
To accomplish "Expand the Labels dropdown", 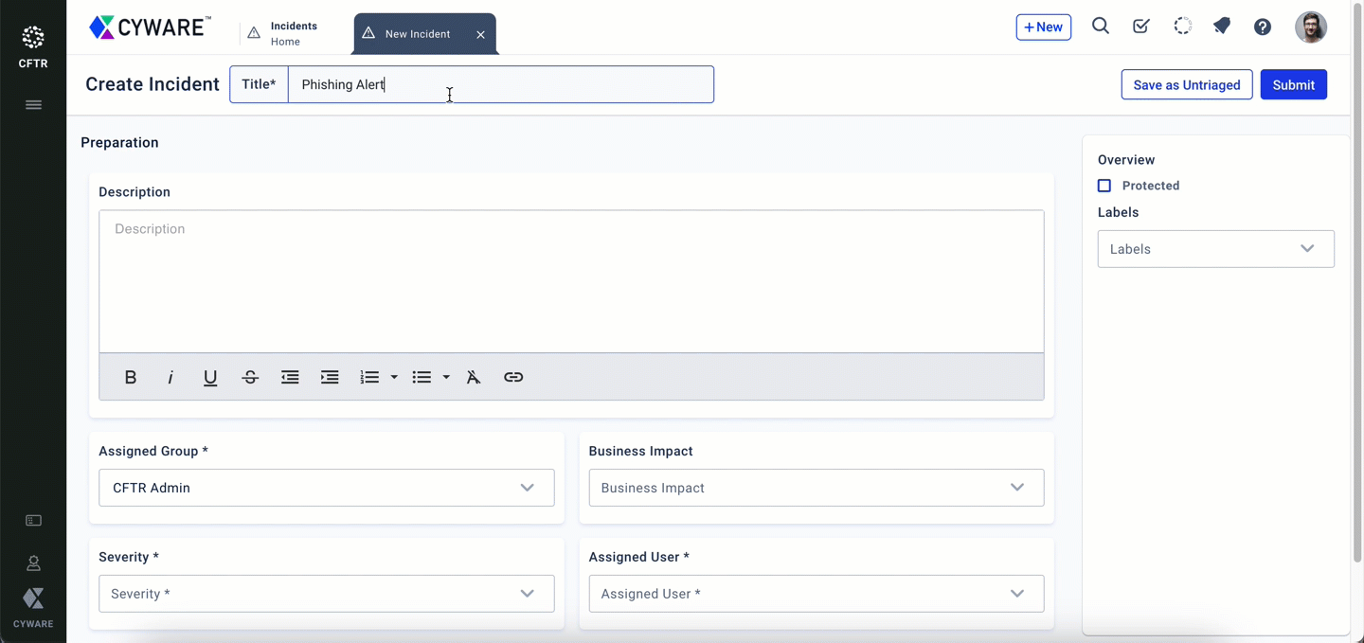I will point(1215,249).
